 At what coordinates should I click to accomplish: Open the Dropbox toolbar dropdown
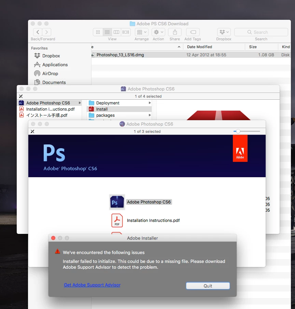coord(224,32)
